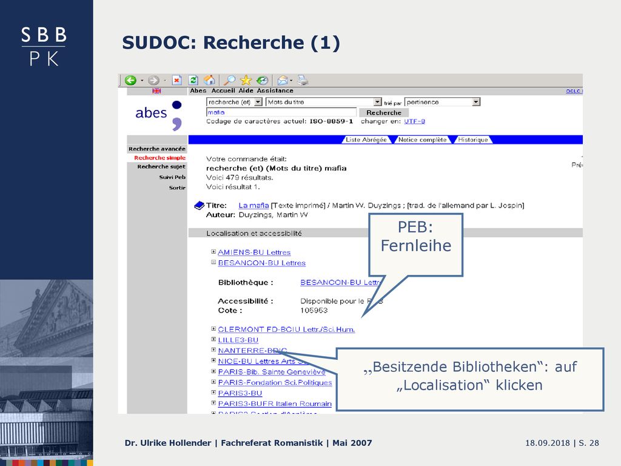Screen dimensions: 621x466
Task: Click the 'Voici 479 résultats.' text
Action: 240,177
